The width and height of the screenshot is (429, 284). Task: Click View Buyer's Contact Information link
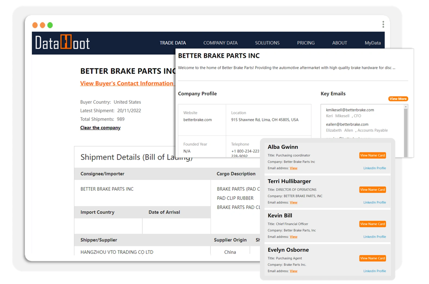click(x=126, y=83)
